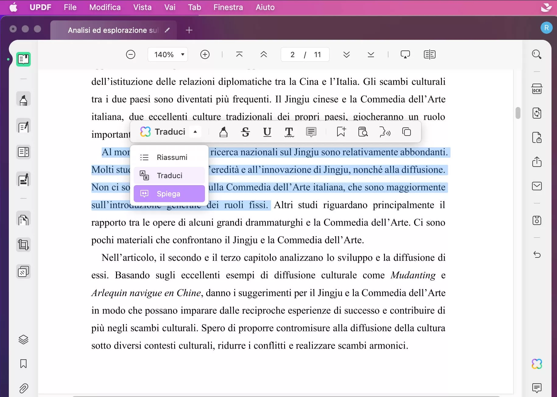557x397 pixels.
Task: Zoom out with the minus button
Action: click(x=131, y=55)
